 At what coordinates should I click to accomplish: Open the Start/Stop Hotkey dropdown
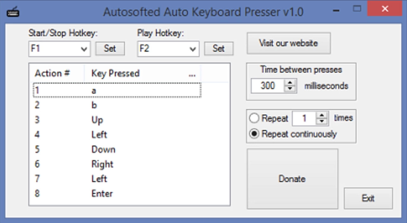coord(59,49)
